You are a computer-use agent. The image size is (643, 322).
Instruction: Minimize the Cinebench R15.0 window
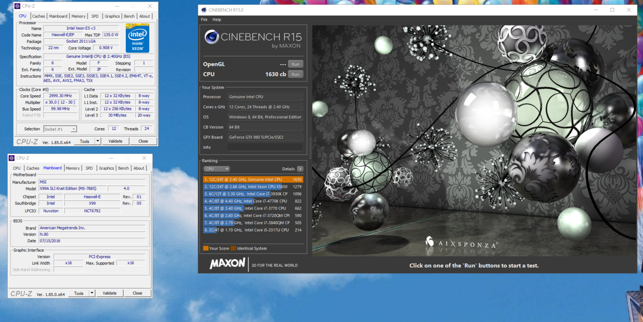pyautogui.click(x=596, y=10)
